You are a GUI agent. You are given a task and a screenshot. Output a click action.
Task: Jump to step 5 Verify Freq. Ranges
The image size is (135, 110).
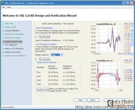coord(12,38)
